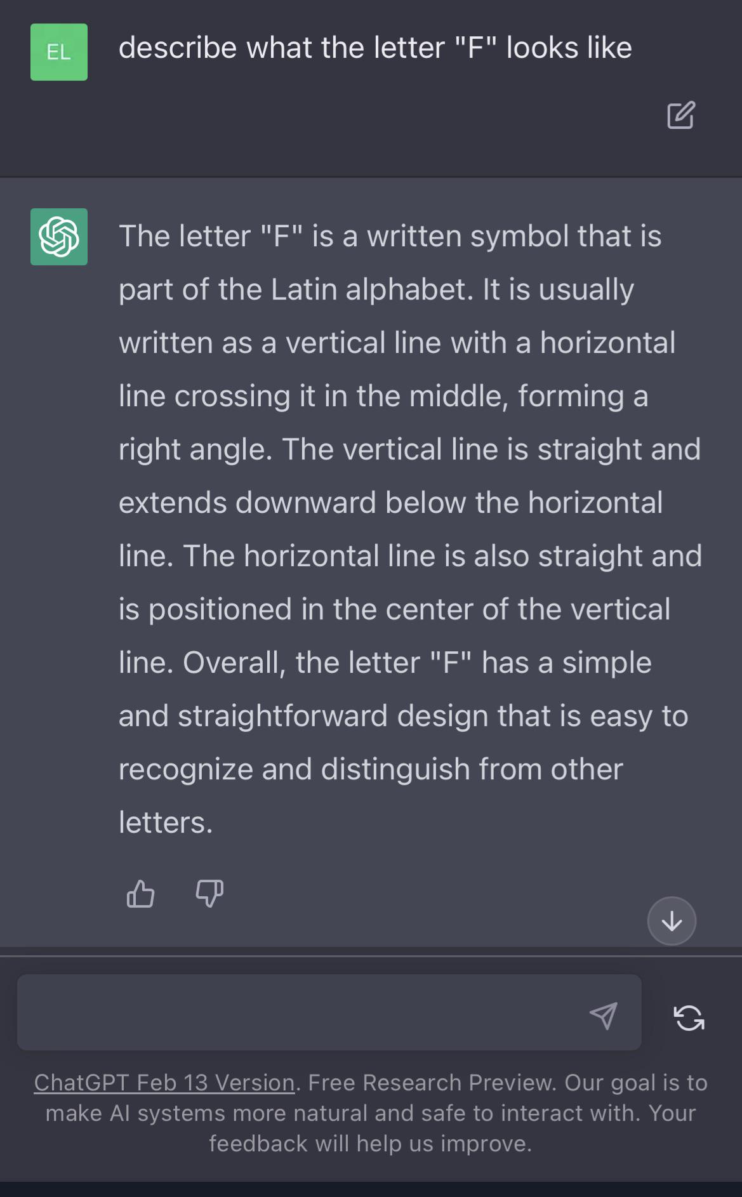Focus the message input field
This screenshot has height=1197, width=742.
tap(298, 1012)
